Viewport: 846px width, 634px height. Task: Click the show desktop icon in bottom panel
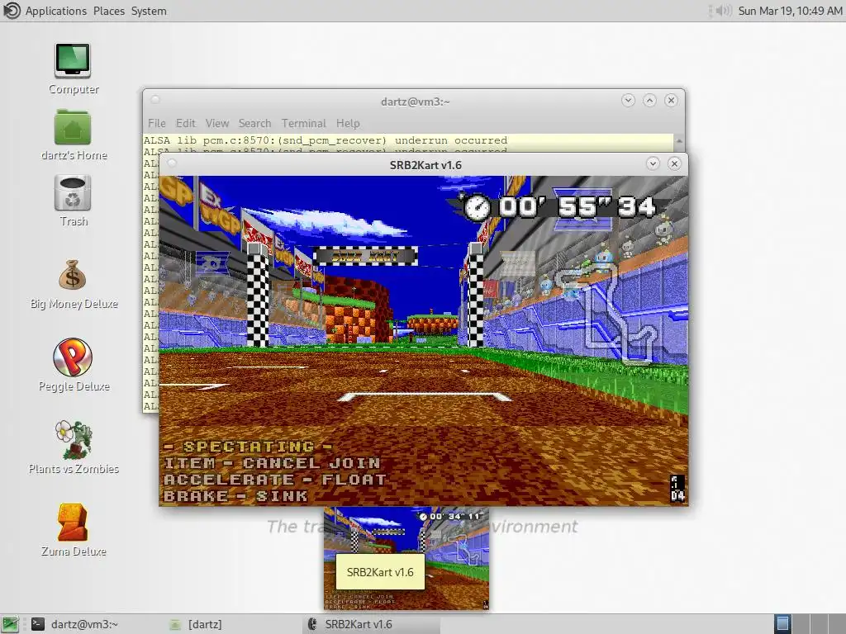(x=10, y=624)
